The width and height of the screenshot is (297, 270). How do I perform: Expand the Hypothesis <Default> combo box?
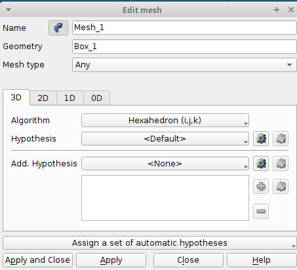(x=165, y=139)
